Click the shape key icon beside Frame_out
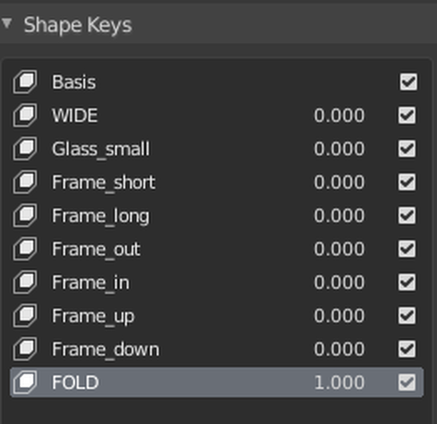Viewport: 437px width, 424px height. click(x=25, y=248)
